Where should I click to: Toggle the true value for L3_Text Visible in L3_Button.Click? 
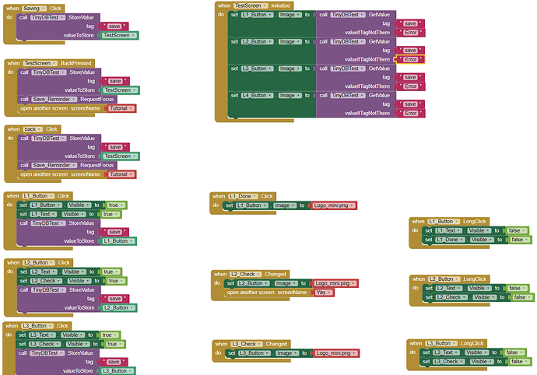(x=111, y=335)
